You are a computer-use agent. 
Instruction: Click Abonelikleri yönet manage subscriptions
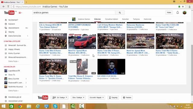[x=15, y=101]
